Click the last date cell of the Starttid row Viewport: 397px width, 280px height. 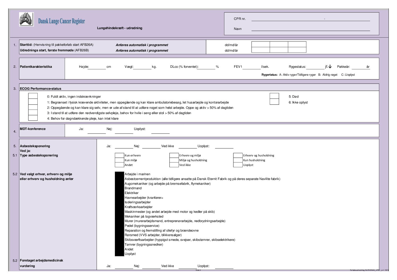pyautogui.click(x=297, y=44)
